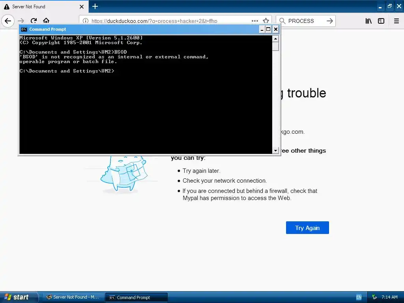This screenshot has width=404, height=303.
Task: Open the browser home page
Action: pyautogui.click(x=46, y=21)
